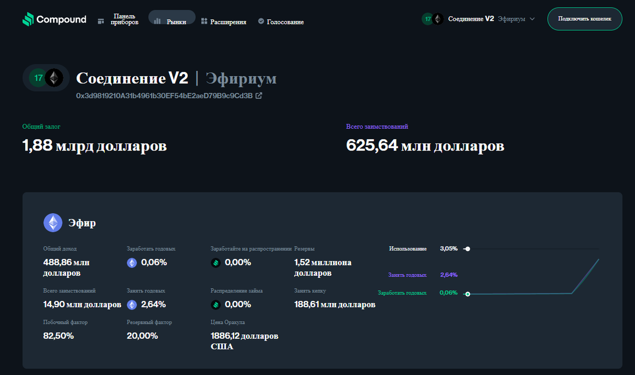Viewport: 635px width, 375px height.
Task: Open the Голосование section
Action: point(285,22)
